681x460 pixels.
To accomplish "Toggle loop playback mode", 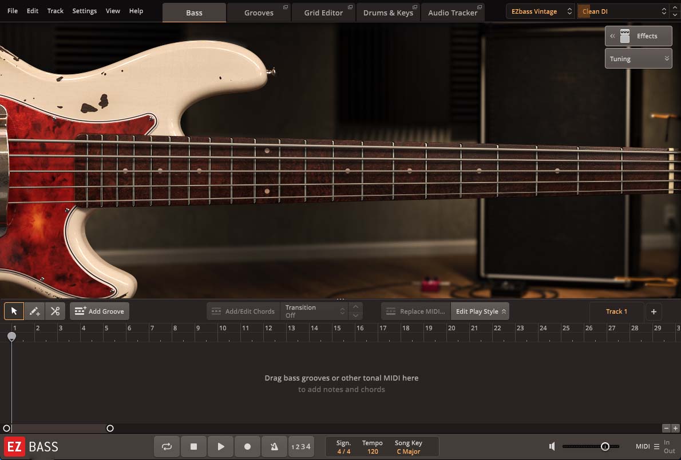I will pos(167,446).
